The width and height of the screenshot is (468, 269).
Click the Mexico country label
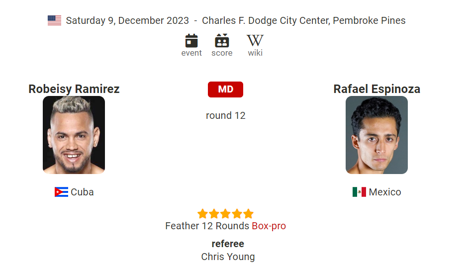(x=385, y=192)
